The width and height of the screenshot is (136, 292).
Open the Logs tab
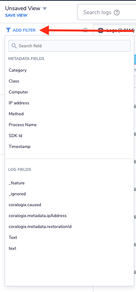[116, 30]
